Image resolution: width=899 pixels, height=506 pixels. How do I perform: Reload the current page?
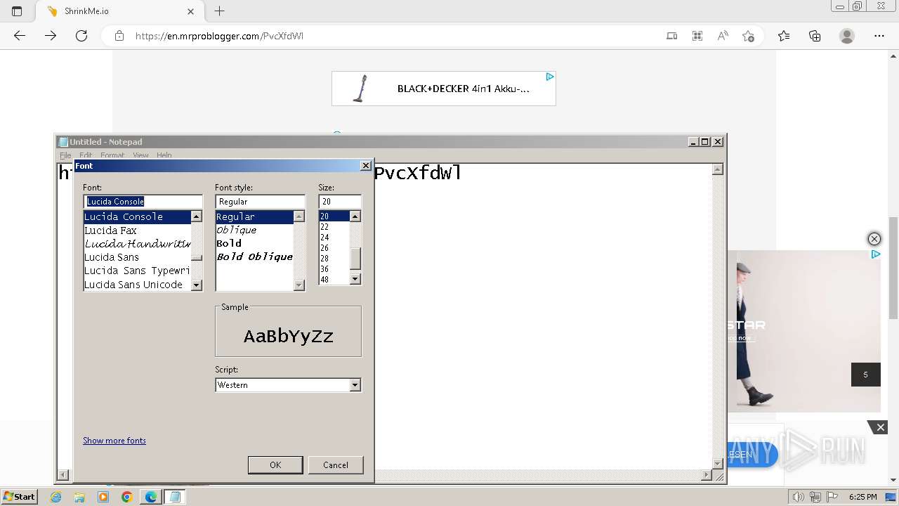tap(81, 36)
